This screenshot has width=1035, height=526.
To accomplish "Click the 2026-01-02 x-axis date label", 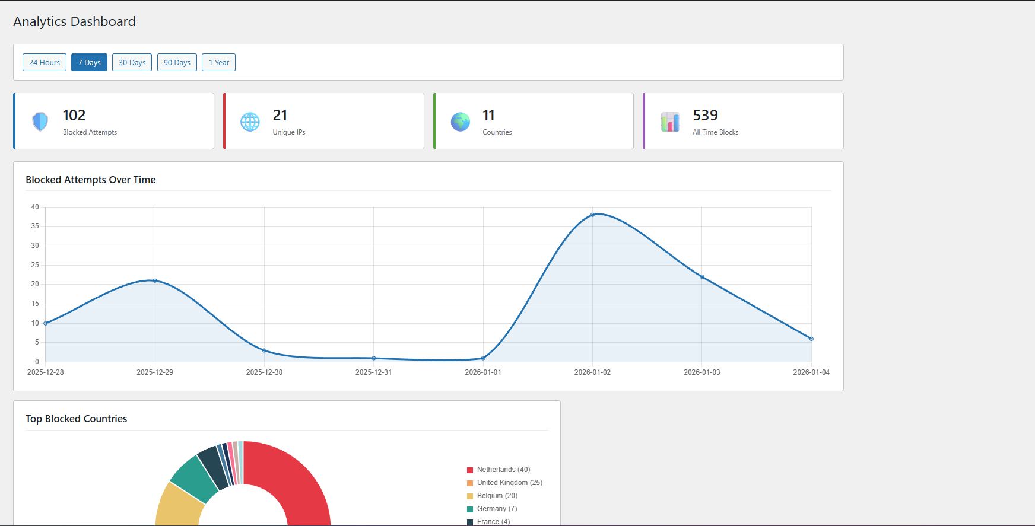I will click(592, 372).
